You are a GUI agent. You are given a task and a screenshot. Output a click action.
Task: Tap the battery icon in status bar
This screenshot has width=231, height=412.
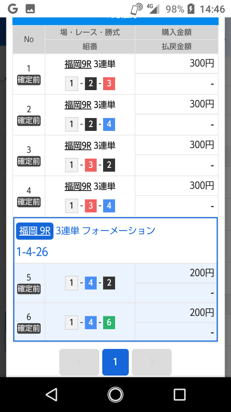[191, 9]
